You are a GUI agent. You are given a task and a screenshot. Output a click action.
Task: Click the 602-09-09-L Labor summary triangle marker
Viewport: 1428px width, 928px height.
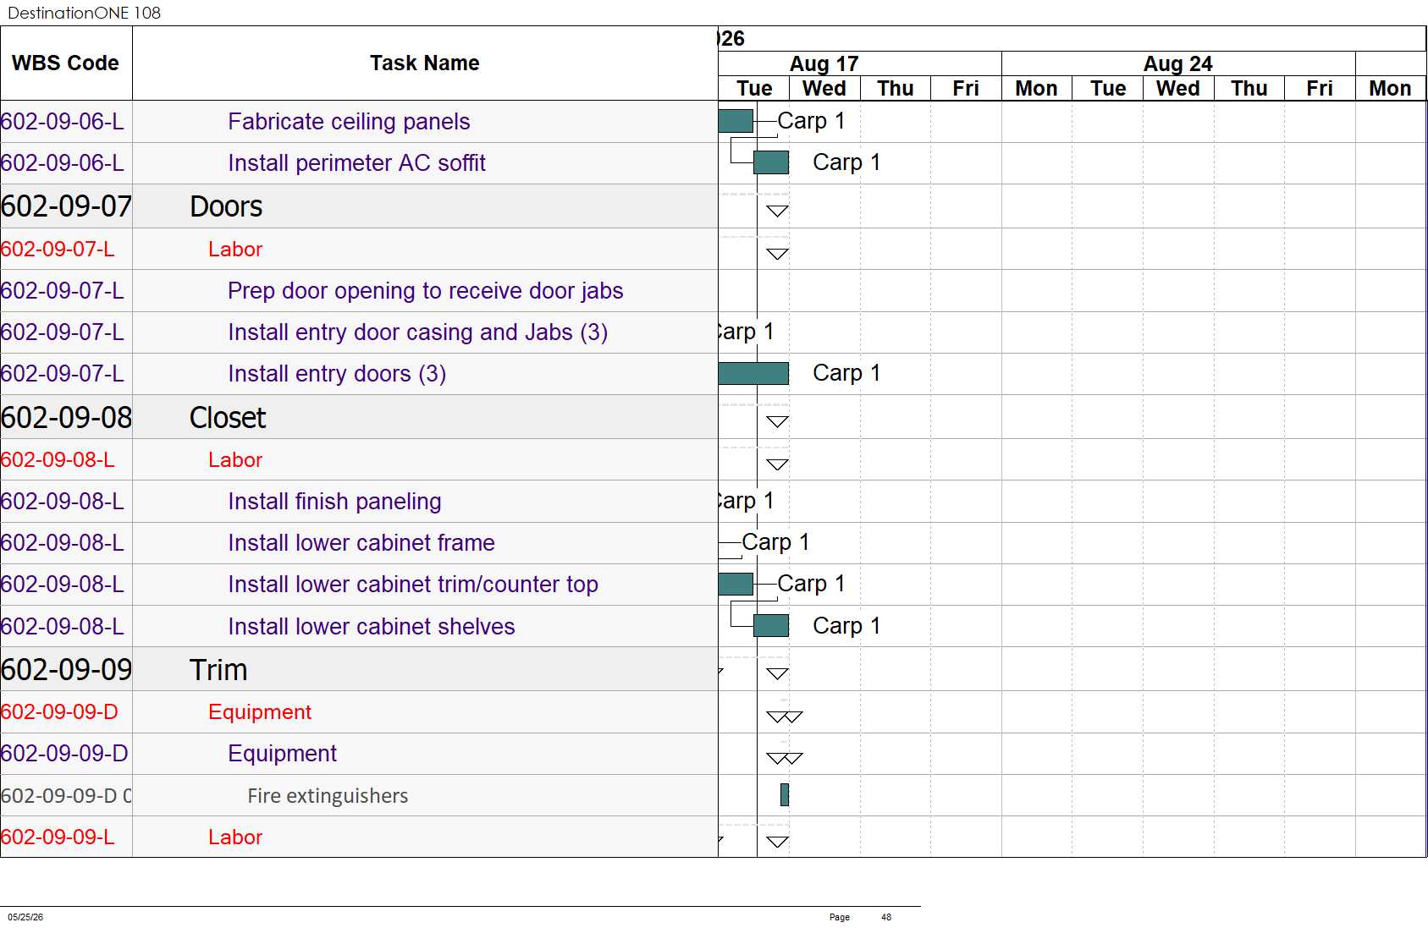tap(777, 841)
